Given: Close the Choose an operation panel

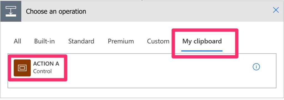Looking at the screenshot, I should tap(276, 10).
